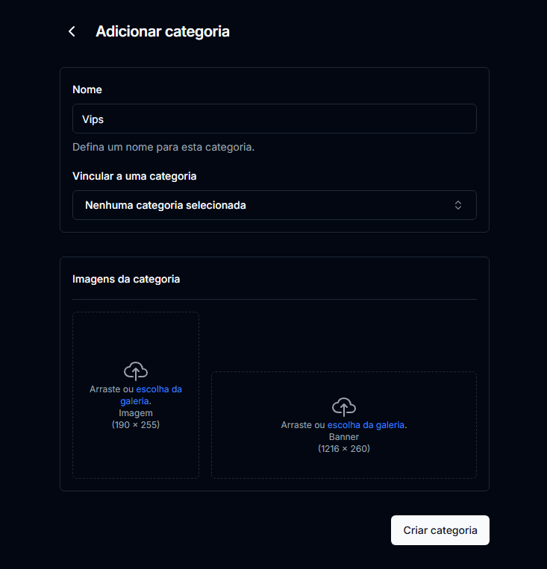Click the Banner (1216 × 260) size label

tap(343, 443)
